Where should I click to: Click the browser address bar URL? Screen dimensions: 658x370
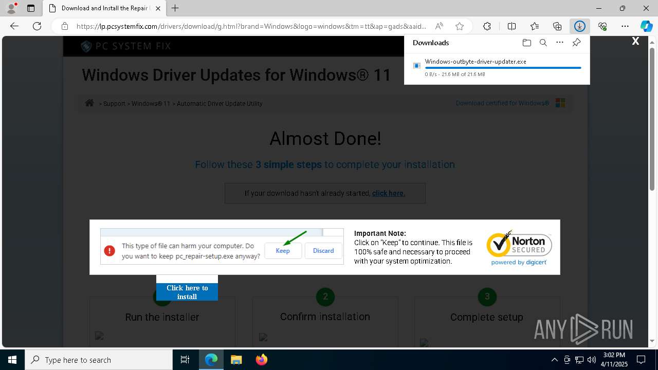click(251, 26)
